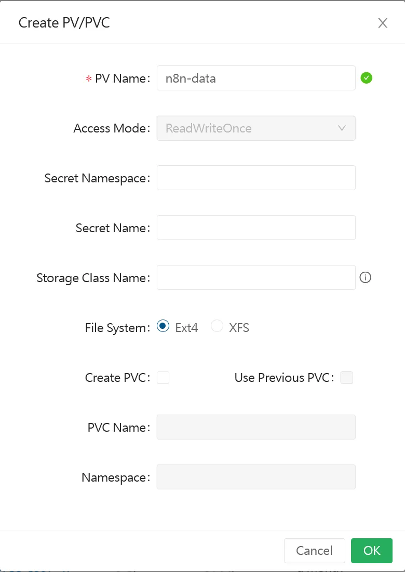This screenshot has width=405, height=572.
Task: Click the info icon next to Storage Class Name
Action: coord(365,277)
